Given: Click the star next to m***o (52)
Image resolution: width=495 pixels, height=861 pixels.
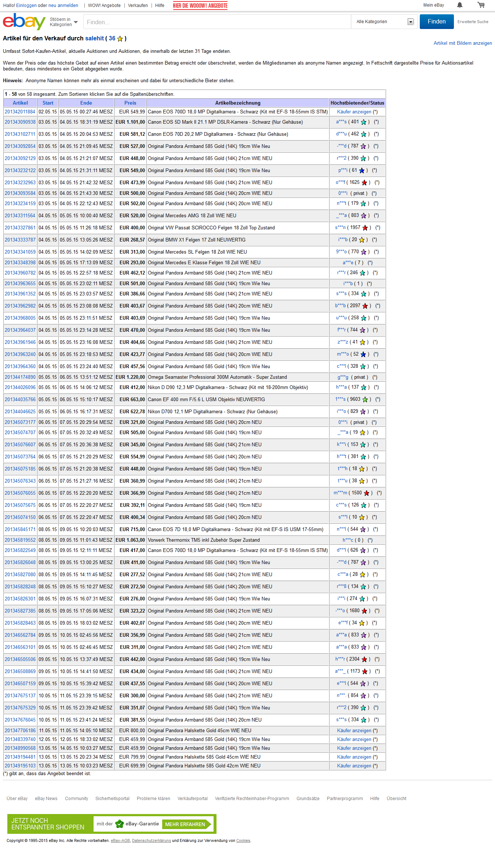Looking at the screenshot, I should (x=363, y=354).
